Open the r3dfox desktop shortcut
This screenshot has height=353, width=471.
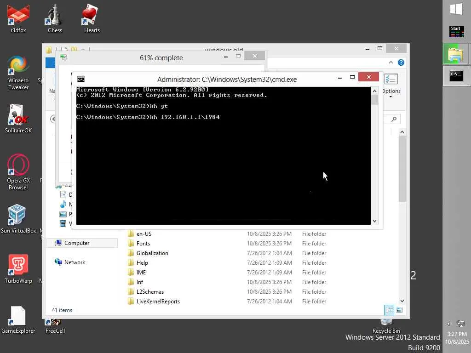point(18,17)
